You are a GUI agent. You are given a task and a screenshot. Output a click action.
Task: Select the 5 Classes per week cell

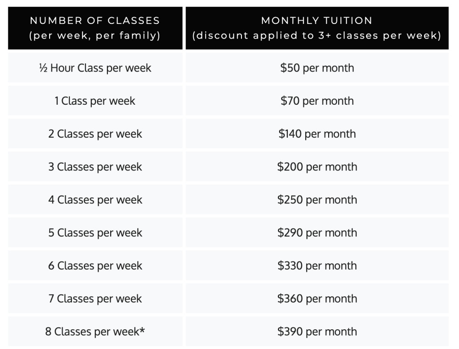point(95,232)
